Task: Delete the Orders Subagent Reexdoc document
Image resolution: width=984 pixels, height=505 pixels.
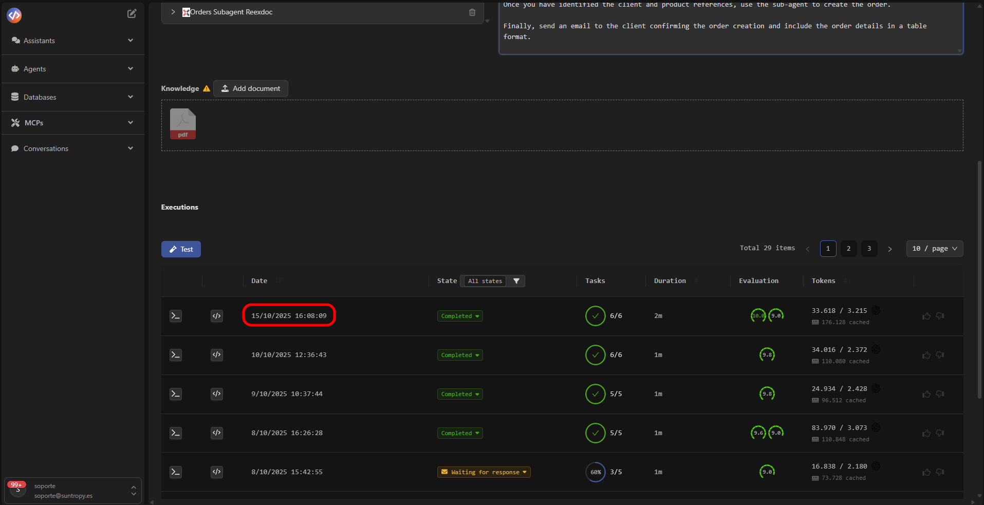Action: point(472,12)
